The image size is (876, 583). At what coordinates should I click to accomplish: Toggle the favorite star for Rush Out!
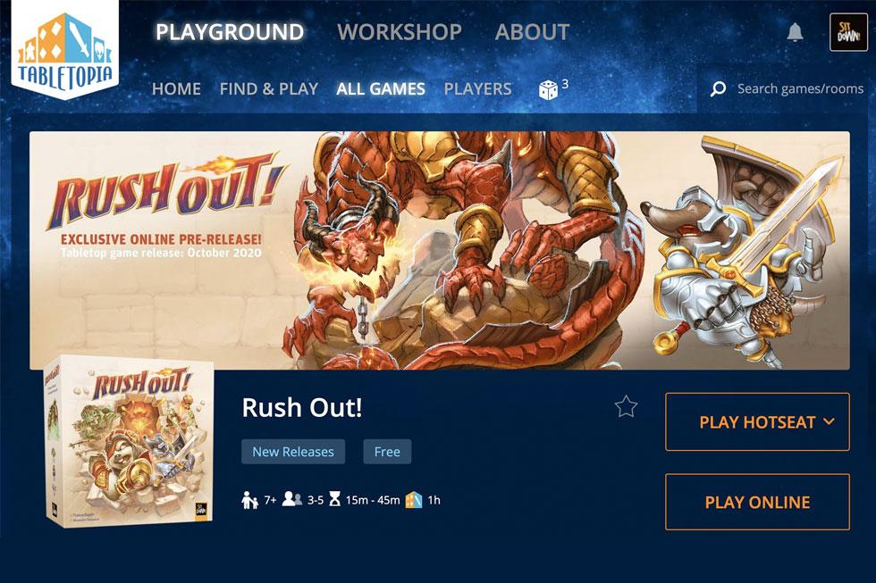[626, 406]
